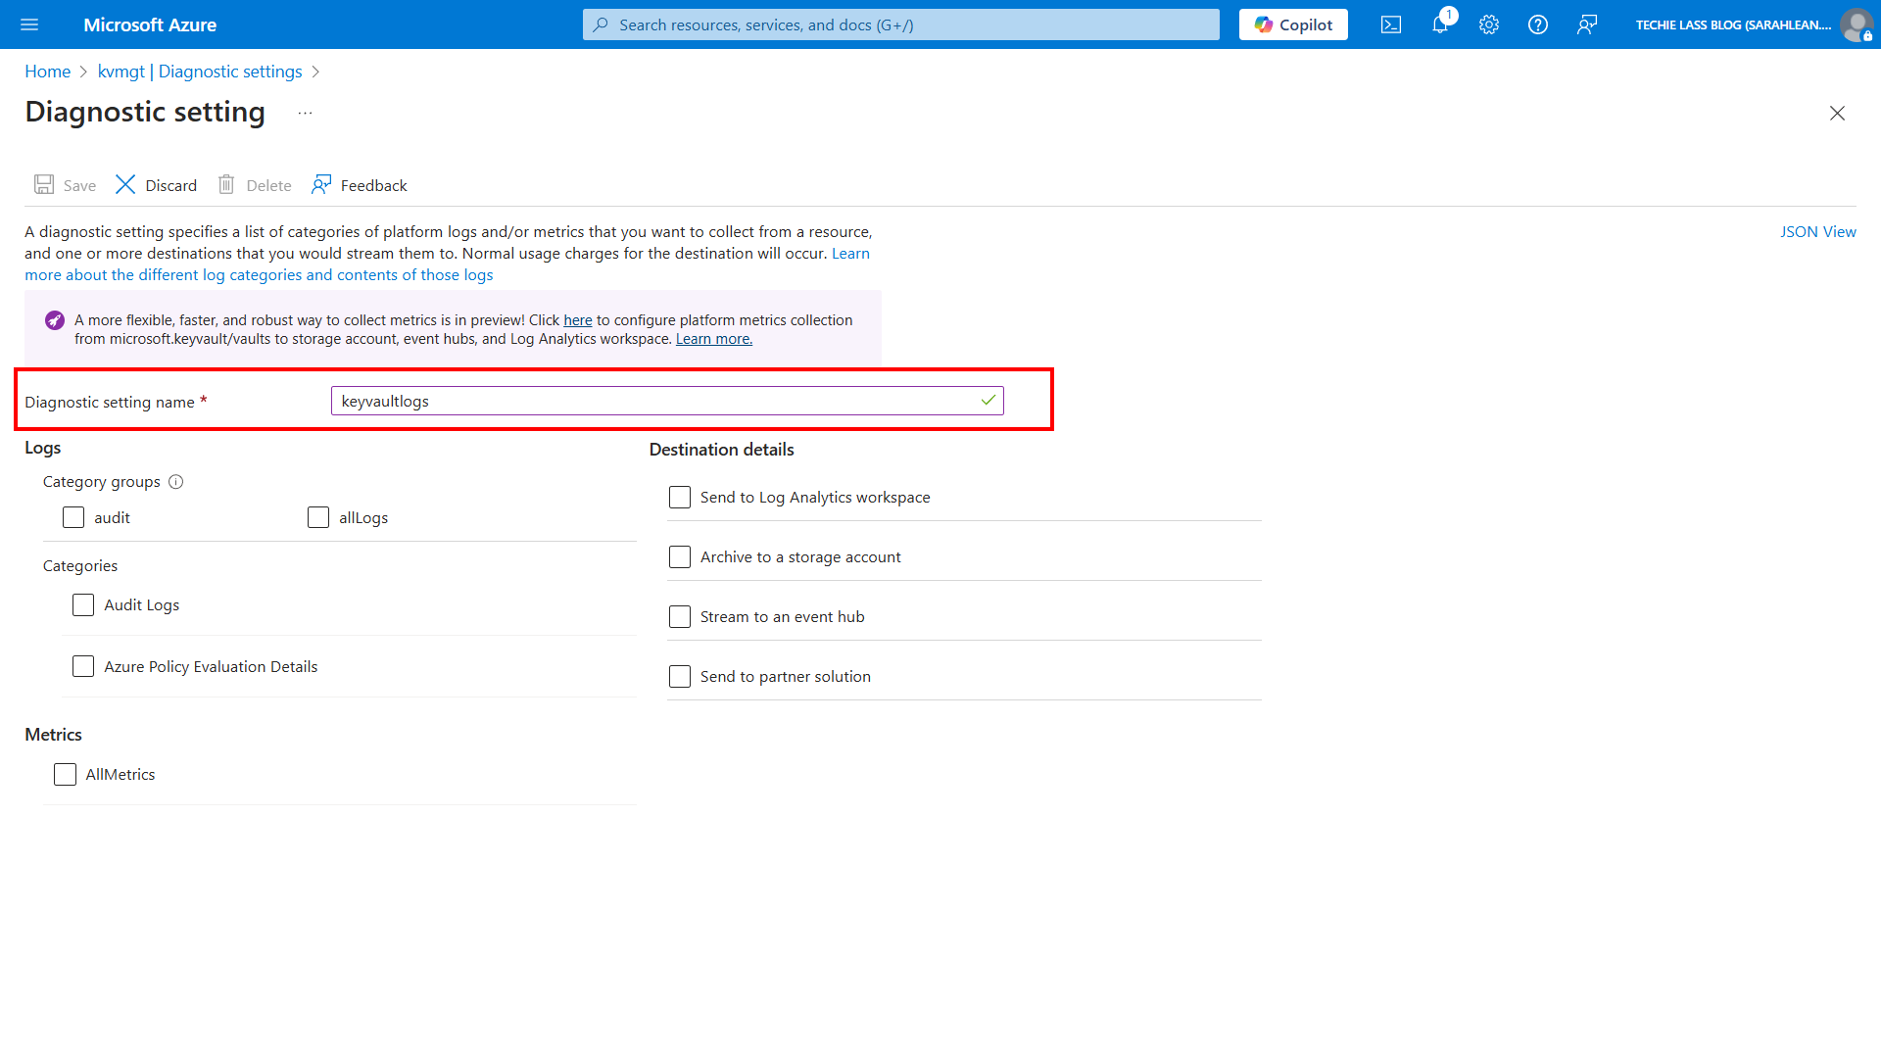The image size is (1881, 1058).
Task: Open the notifications bell
Action: [1439, 24]
